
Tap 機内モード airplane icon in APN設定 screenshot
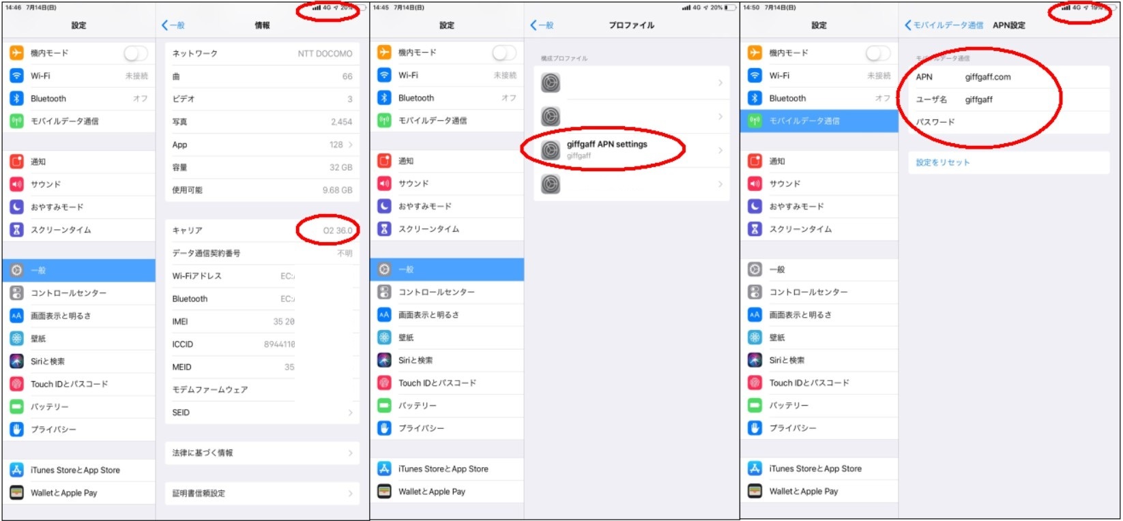pos(755,53)
